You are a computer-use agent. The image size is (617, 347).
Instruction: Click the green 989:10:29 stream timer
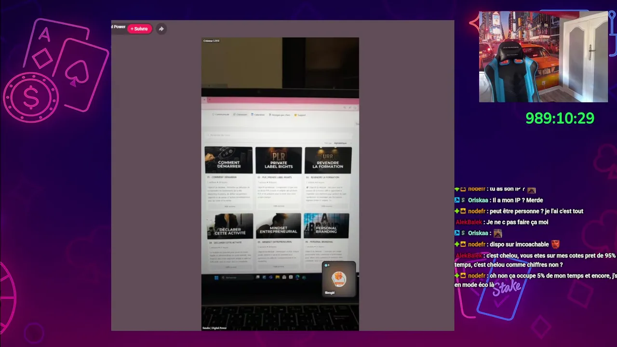click(560, 119)
